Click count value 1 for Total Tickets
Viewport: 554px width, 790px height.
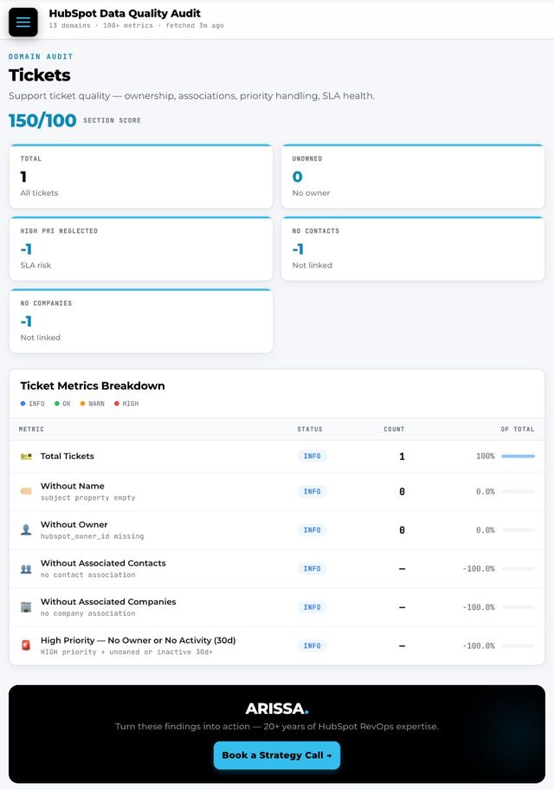[402, 457]
